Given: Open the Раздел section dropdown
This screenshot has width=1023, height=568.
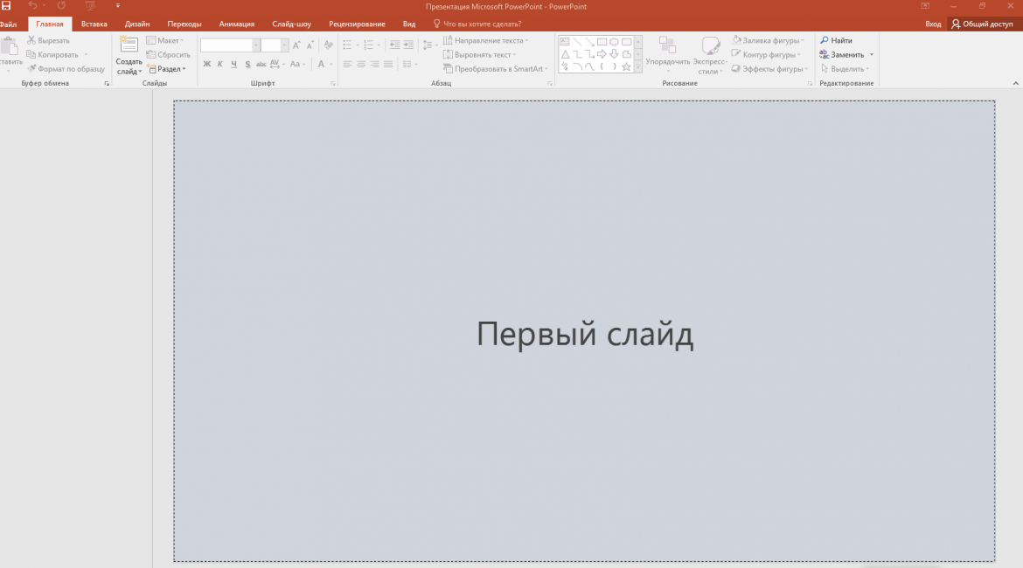Looking at the screenshot, I should [x=166, y=68].
